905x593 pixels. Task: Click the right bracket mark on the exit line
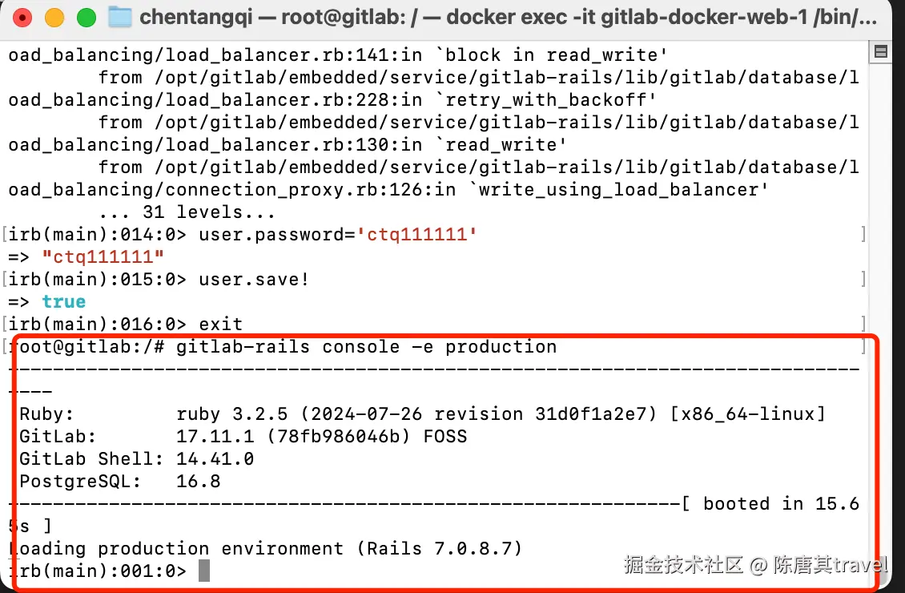coord(863,324)
